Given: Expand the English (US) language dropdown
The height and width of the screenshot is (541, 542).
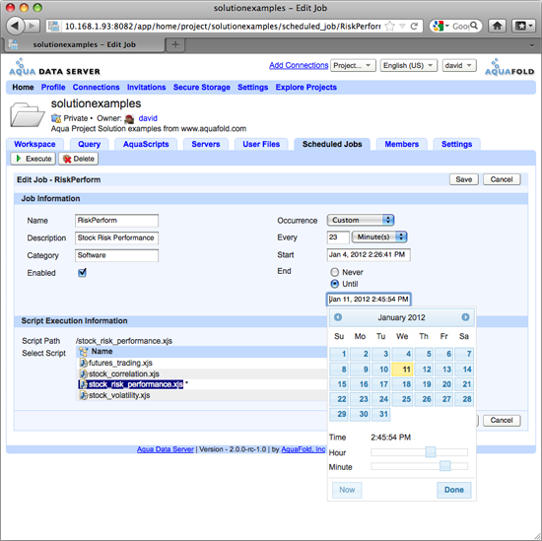Looking at the screenshot, I should click(x=409, y=65).
